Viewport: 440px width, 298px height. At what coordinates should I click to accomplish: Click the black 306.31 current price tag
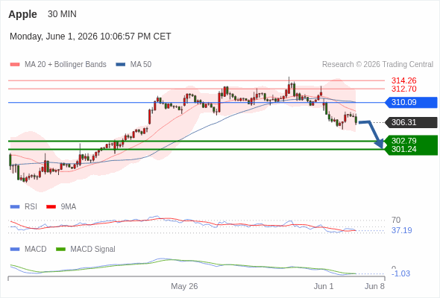411,122
